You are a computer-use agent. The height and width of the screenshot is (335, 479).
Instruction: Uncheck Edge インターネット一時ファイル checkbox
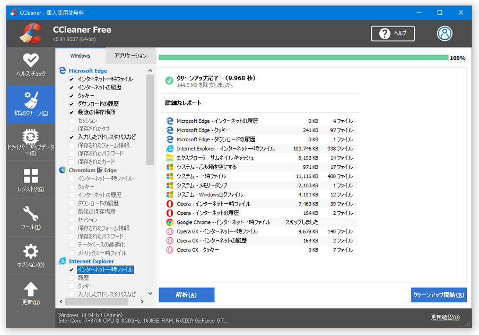pos(72,79)
